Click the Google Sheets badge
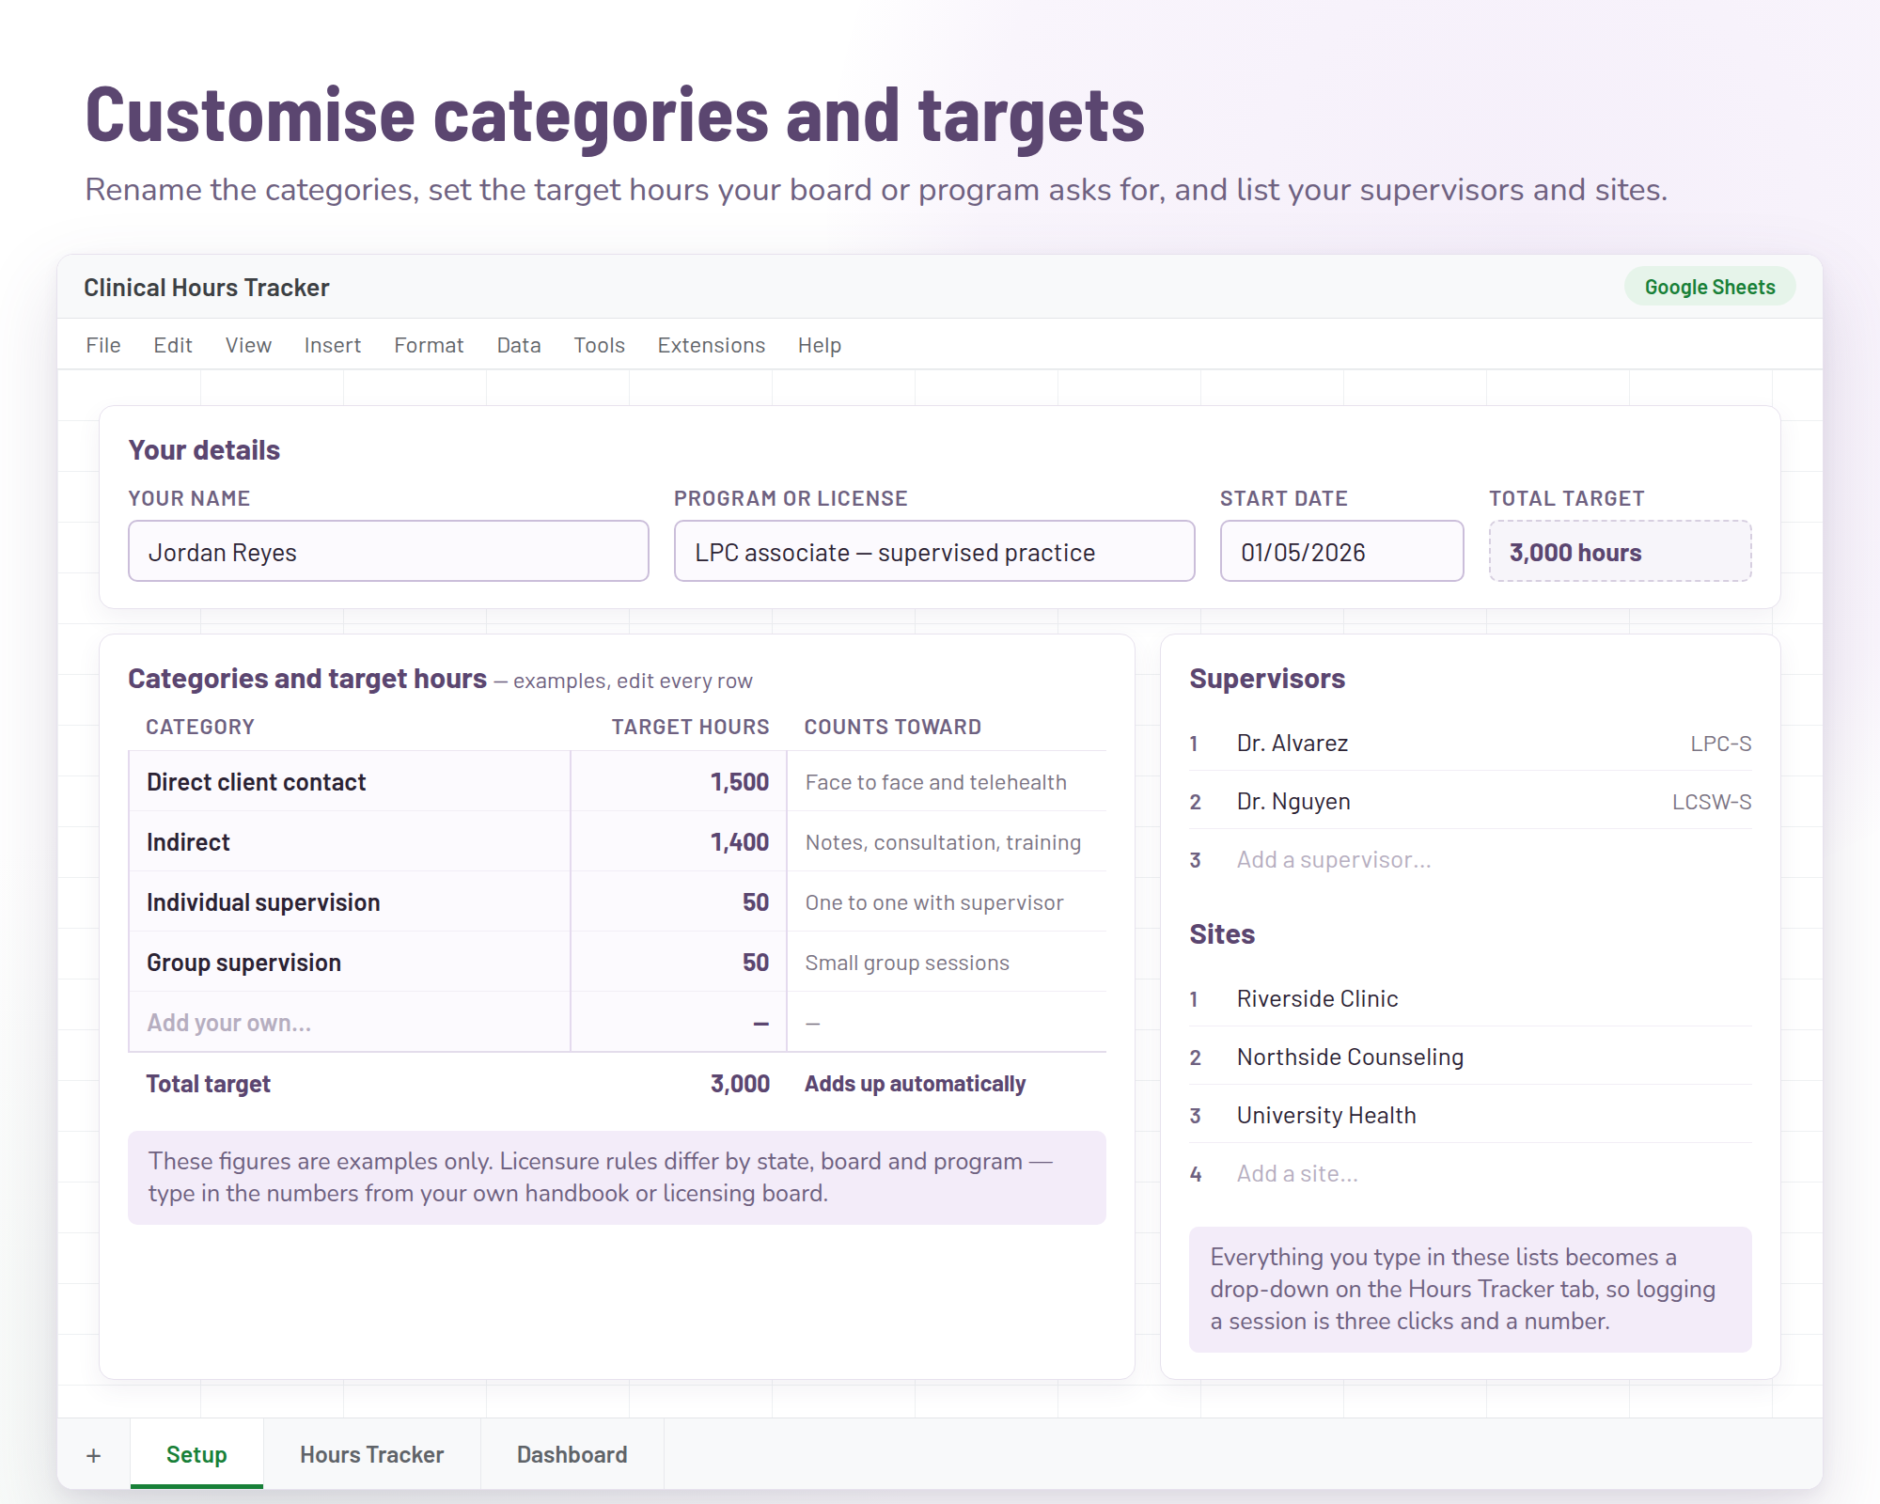 click(x=1710, y=287)
